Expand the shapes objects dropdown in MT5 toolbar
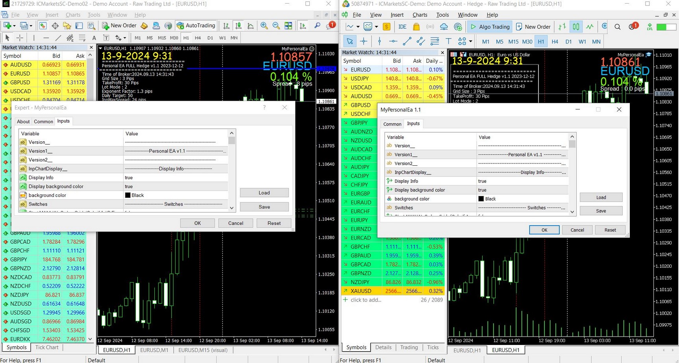The height and width of the screenshot is (363, 679). click(x=470, y=41)
